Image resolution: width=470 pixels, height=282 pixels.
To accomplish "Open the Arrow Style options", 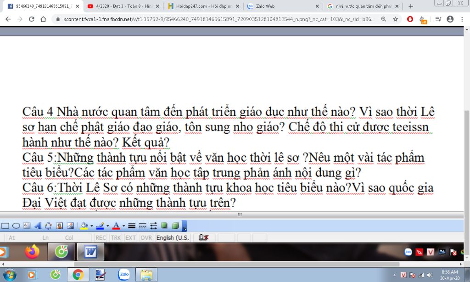I will coord(153,226).
